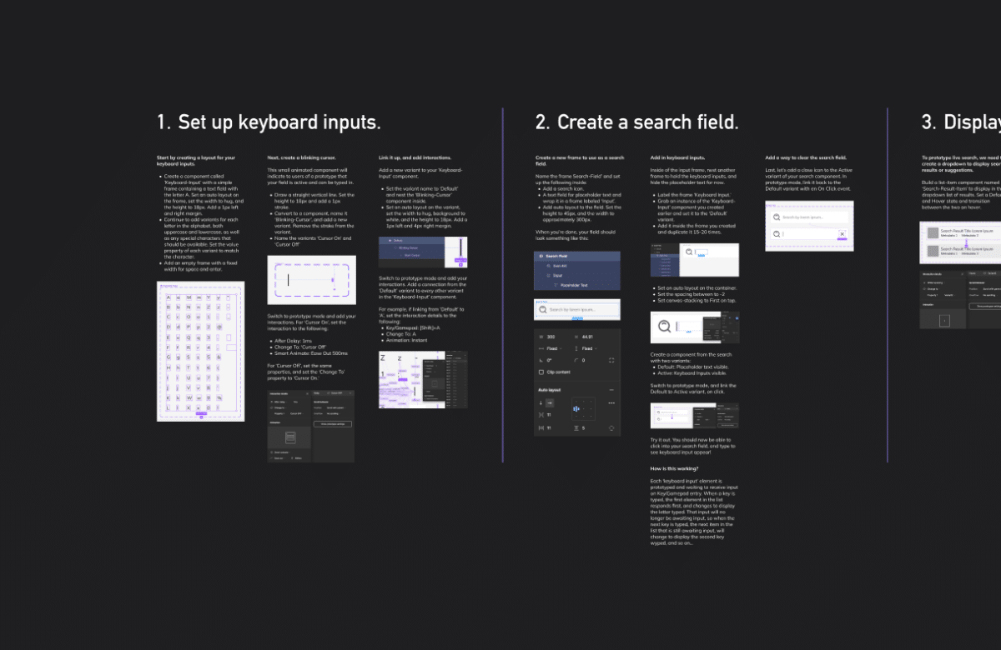Click the minus button to remove Auto layout
Viewport: 1001px width, 650px height.
611,389
